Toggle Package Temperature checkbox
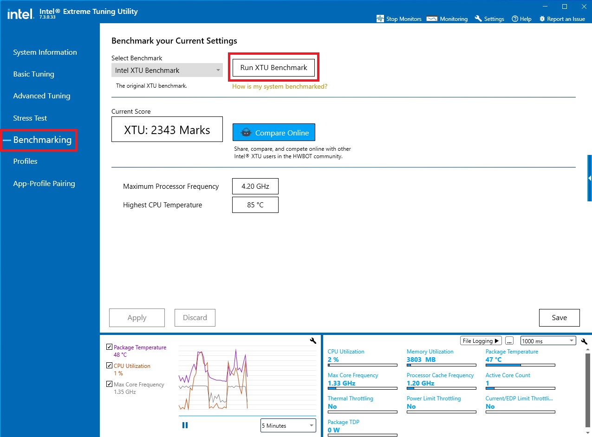 pyautogui.click(x=109, y=347)
